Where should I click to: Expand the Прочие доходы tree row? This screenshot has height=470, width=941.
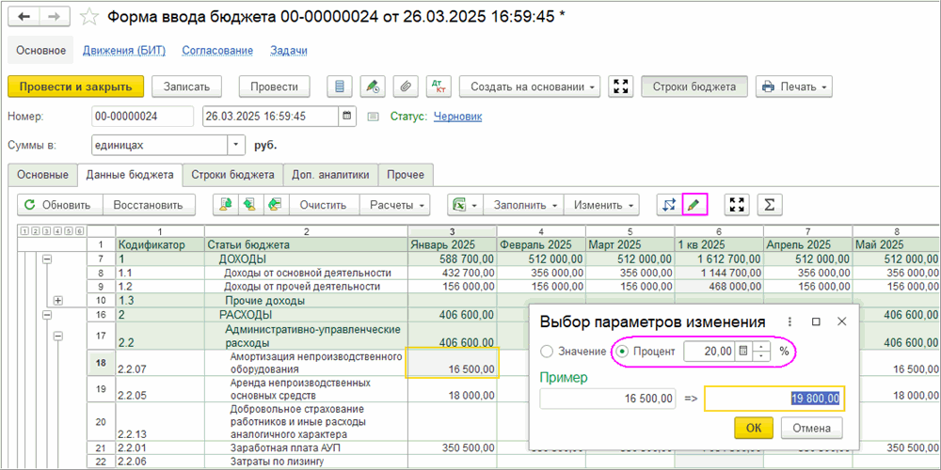(58, 301)
